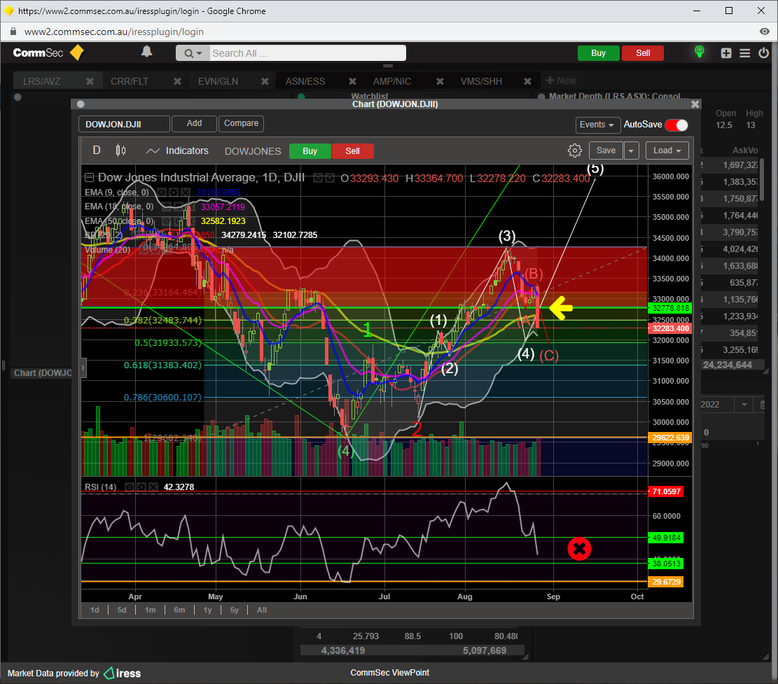Click the circle icon in chart title bar
Image resolution: width=778 pixels, height=684 pixels.
click(x=81, y=104)
